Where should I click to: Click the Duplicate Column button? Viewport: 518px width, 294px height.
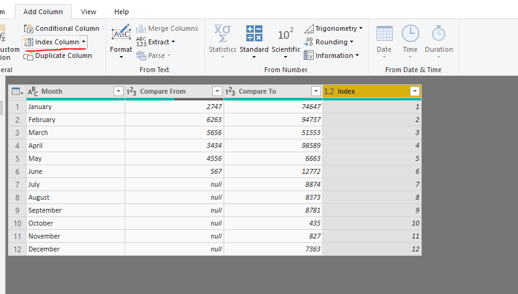click(x=58, y=55)
